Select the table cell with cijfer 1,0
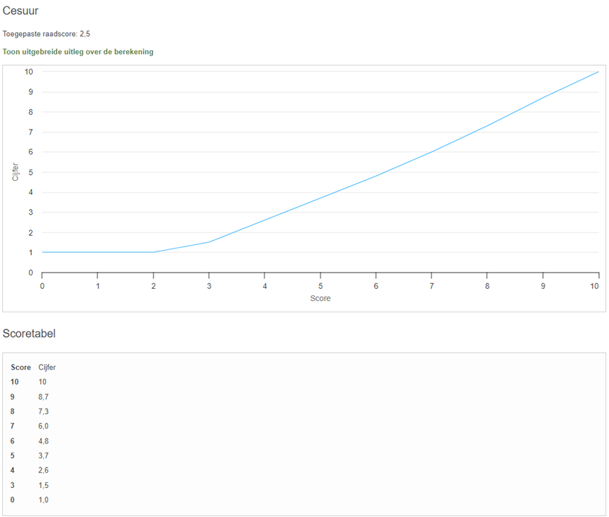 tap(43, 500)
